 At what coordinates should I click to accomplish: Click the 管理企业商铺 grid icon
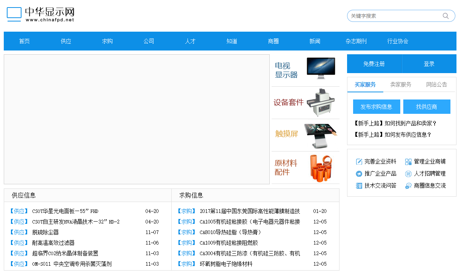pos(408,162)
